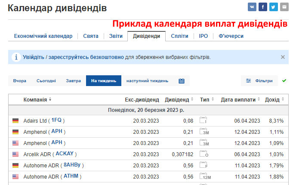Click dividend type icon for Adairs Ltd
The width and height of the screenshot is (296, 185).
click(203, 120)
